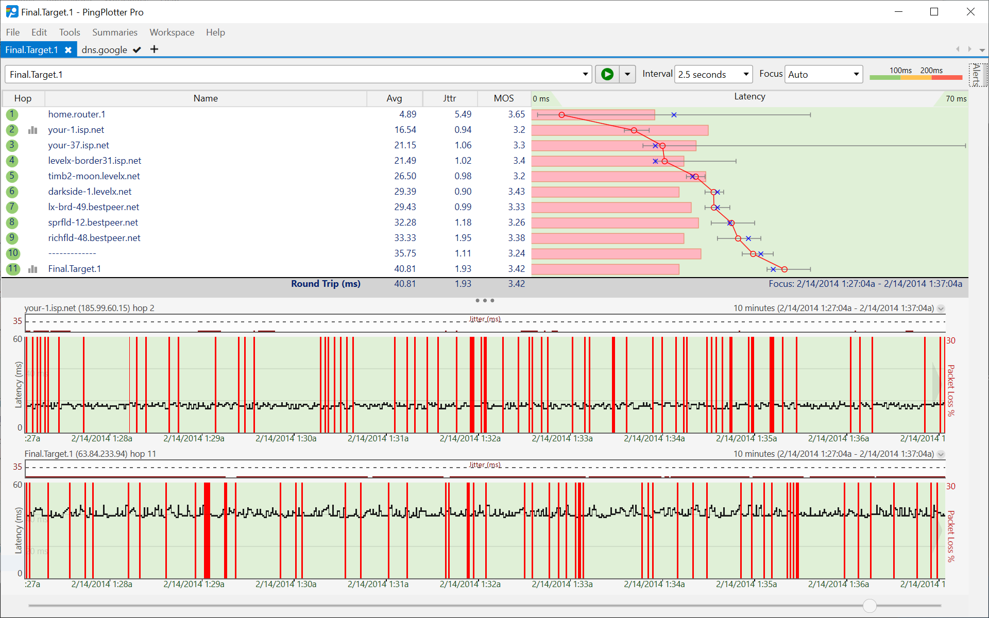Open the hop 2 graph timescale options chevron

pyautogui.click(x=941, y=308)
